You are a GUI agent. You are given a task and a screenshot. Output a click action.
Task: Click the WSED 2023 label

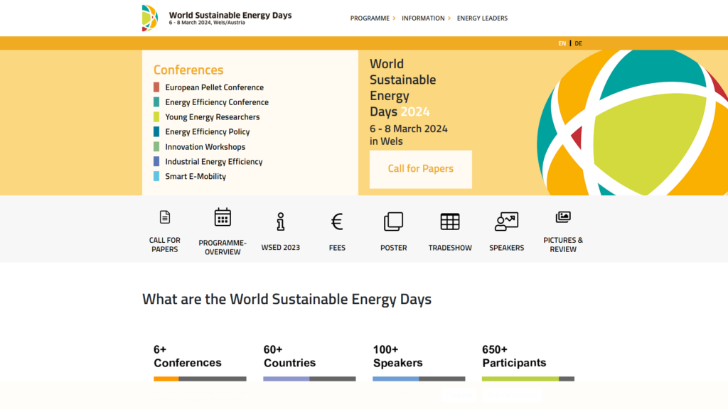click(280, 248)
